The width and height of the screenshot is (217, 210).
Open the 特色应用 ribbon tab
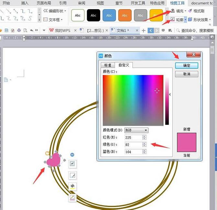coord(157,3)
